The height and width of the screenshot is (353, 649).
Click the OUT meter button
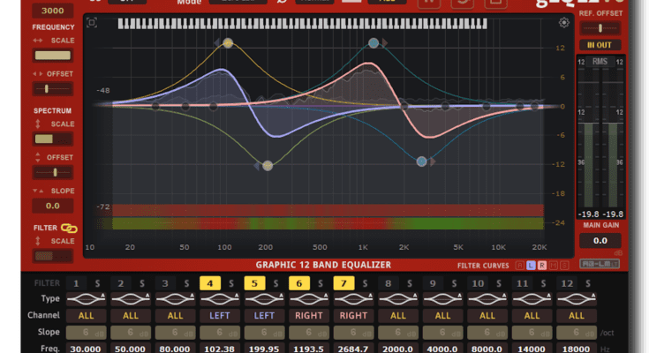[599, 45]
